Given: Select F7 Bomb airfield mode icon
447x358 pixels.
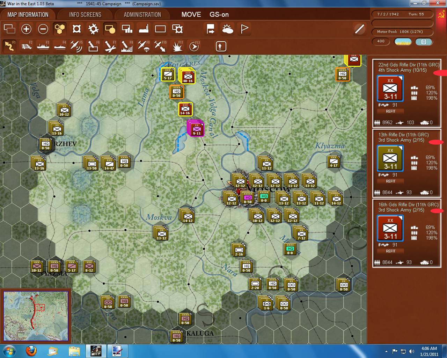Looking at the screenshot, I should (110, 46).
